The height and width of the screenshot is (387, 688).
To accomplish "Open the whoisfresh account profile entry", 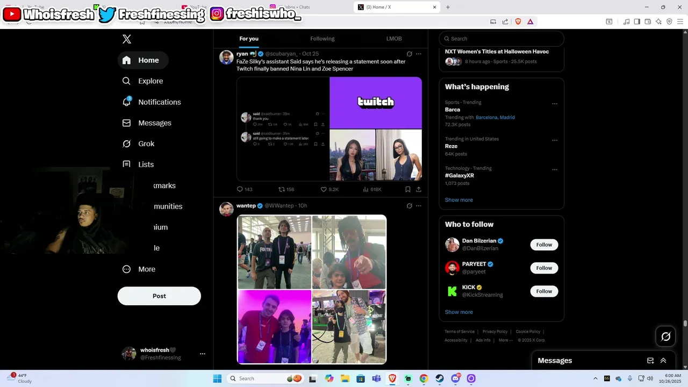I will click(162, 354).
